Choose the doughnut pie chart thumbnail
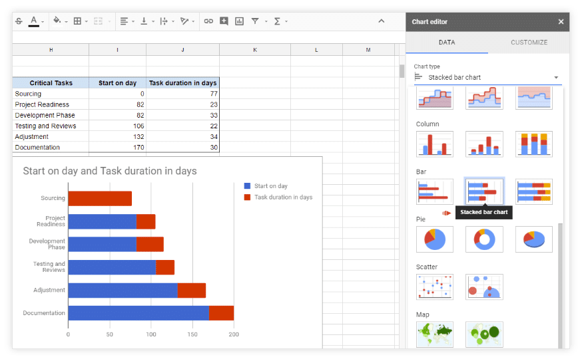Screen dimensions: 582x361 (484, 239)
